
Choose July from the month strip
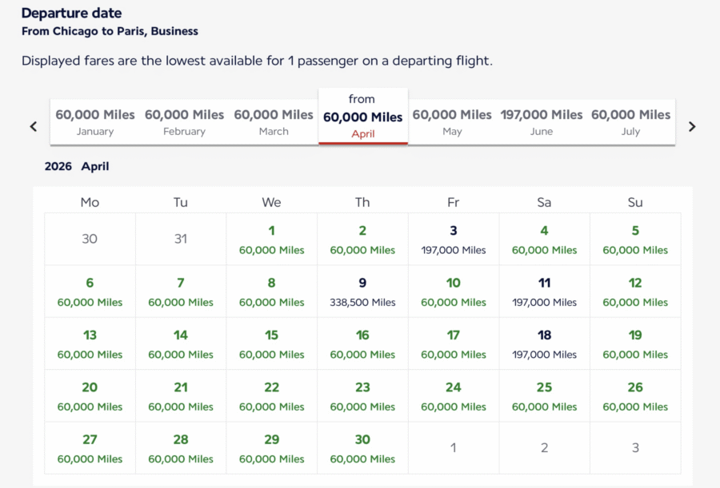click(x=630, y=121)
